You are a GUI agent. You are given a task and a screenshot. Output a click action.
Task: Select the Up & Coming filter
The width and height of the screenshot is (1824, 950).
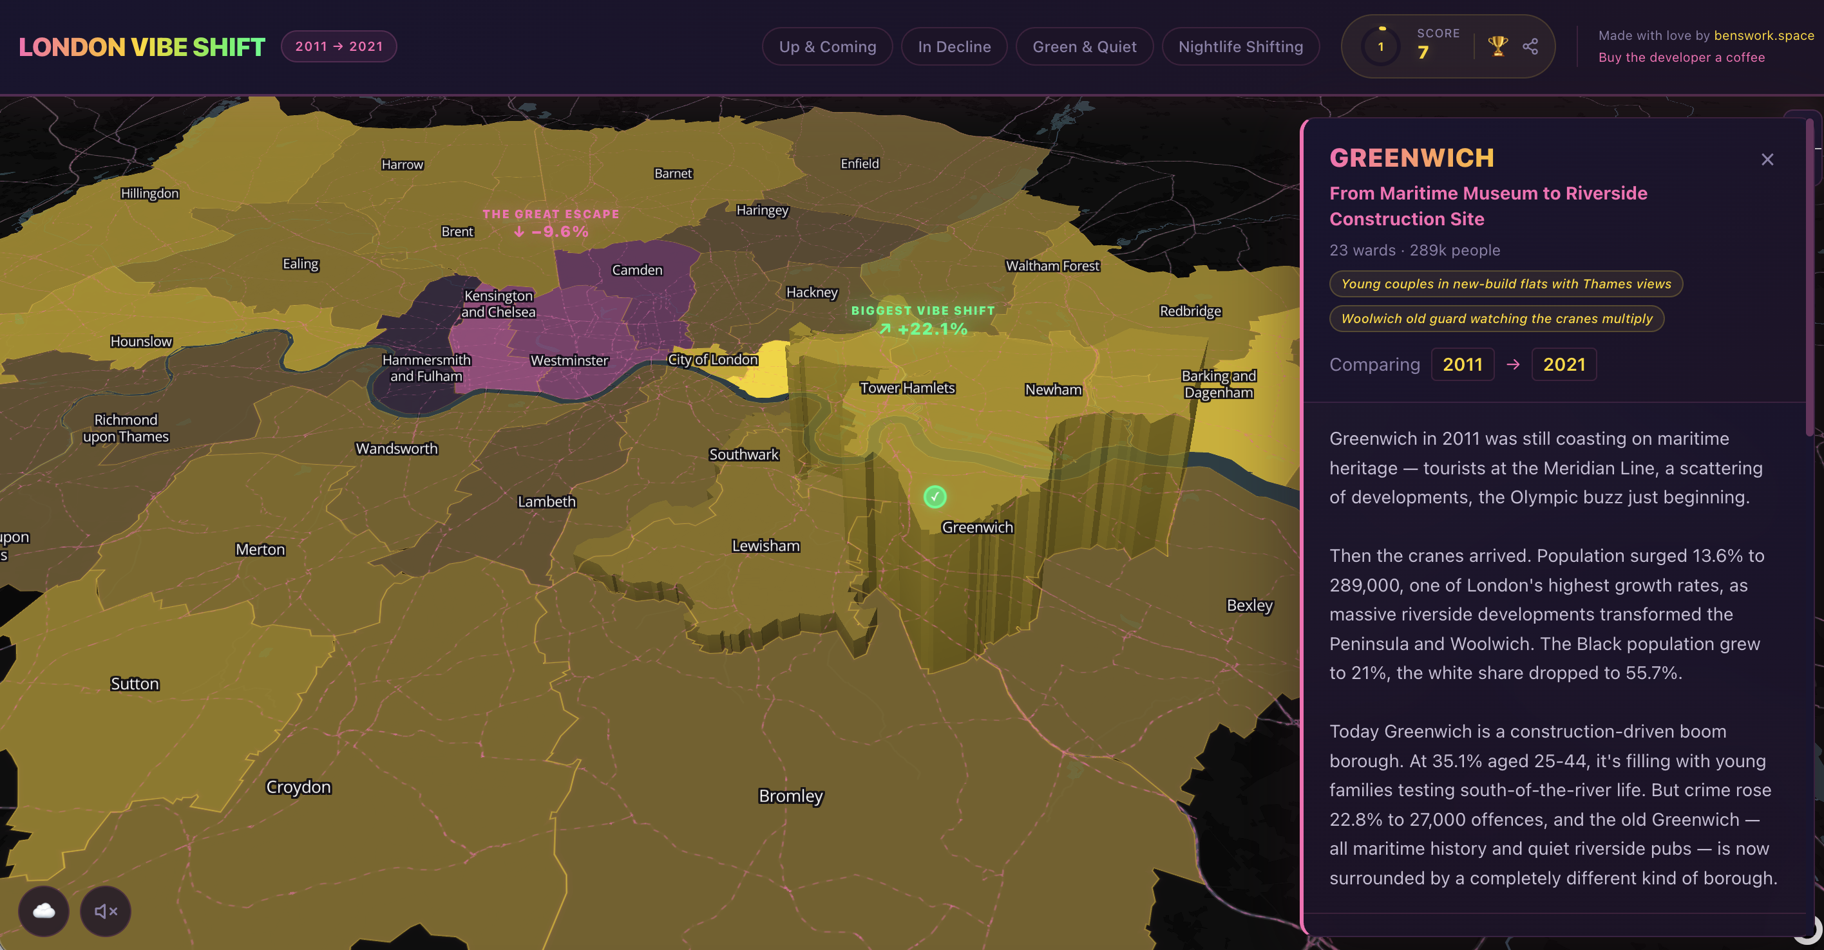(827, 47)
